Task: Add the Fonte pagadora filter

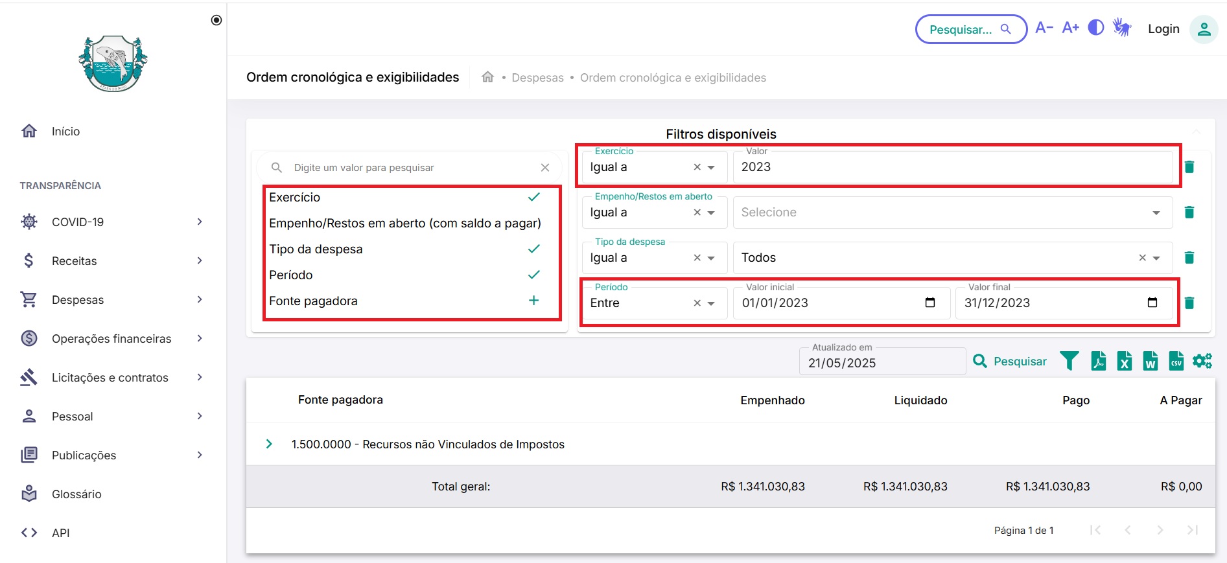Action: coord(533,301)
